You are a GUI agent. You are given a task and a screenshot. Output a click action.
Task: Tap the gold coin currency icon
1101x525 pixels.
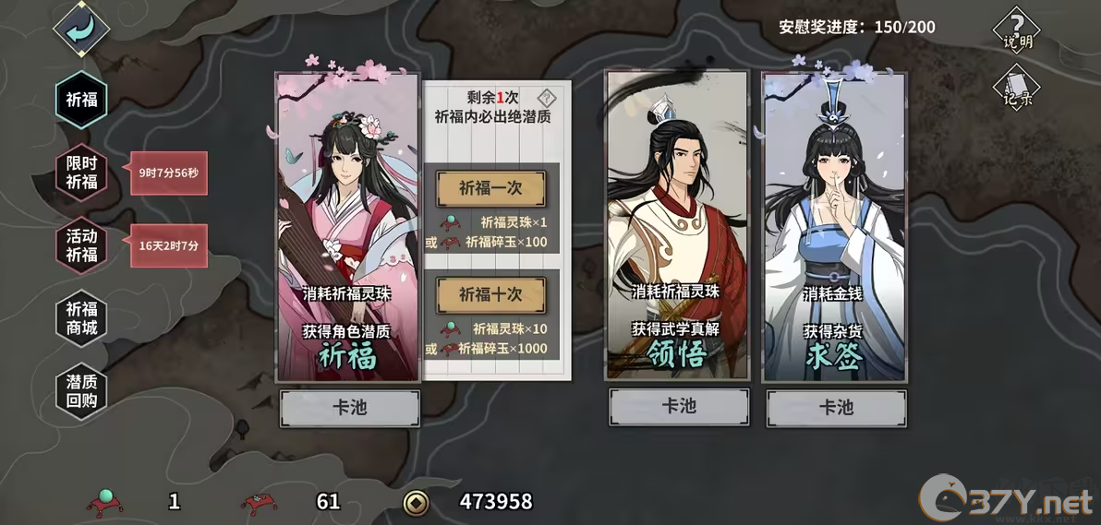(416, 502)
